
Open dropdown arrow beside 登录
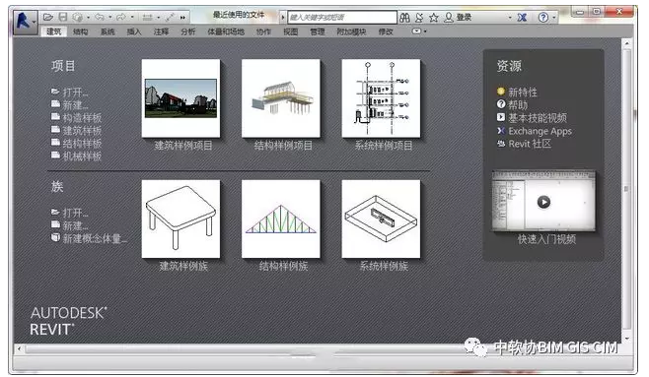[x=510, y=18]
